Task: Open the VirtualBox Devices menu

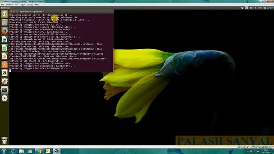Action: click(30, 5)
